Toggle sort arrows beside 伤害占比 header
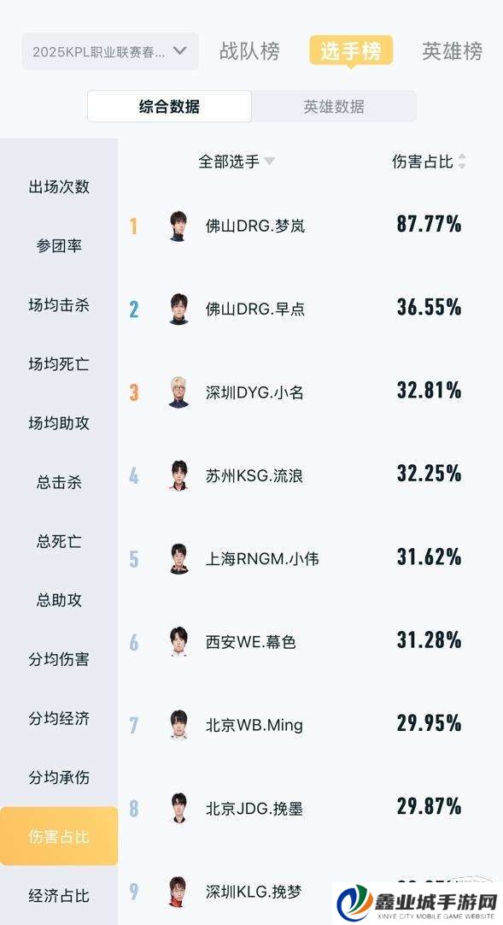Image resolution: width=503 pixels, height=925 pixels. tap(462, 161)
